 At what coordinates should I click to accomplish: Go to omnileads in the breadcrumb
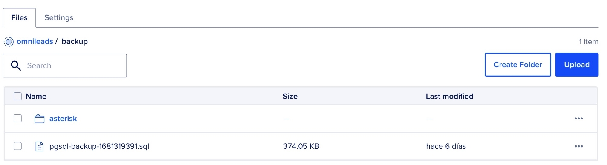click(35, 42)
